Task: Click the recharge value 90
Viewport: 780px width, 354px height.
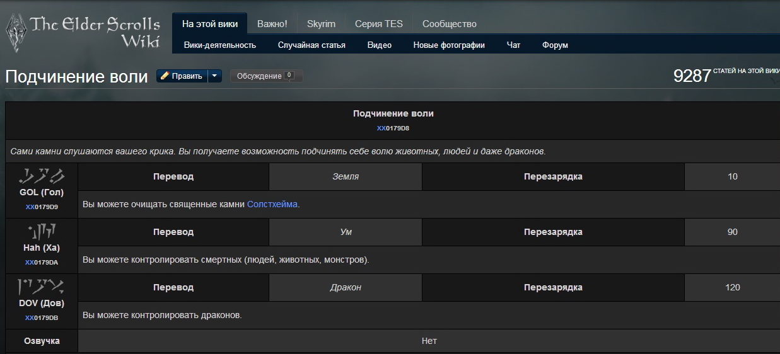Action: pos(732,232)
